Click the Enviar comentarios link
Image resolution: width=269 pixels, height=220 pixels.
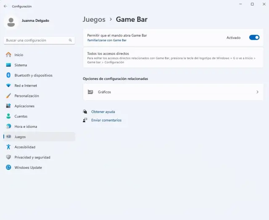(106, 120)
